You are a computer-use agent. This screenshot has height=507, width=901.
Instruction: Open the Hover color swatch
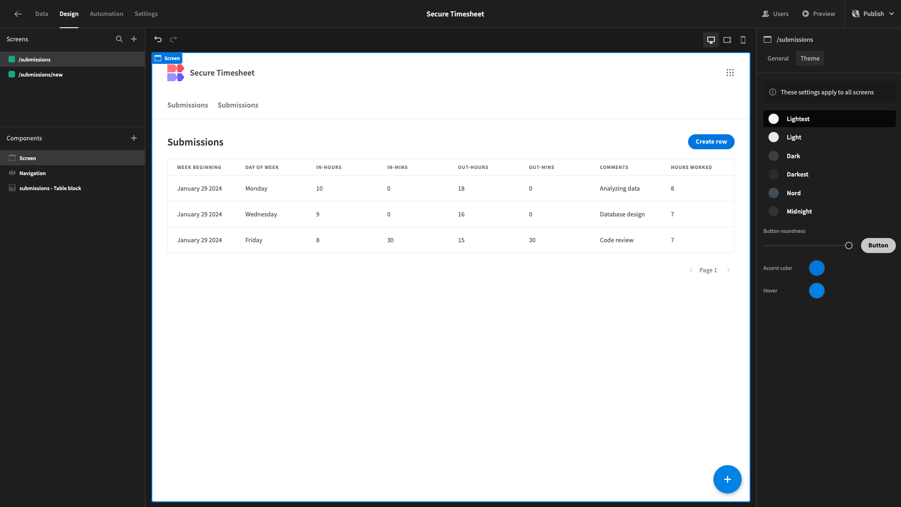pyautogui.click(x=817, y=291)
